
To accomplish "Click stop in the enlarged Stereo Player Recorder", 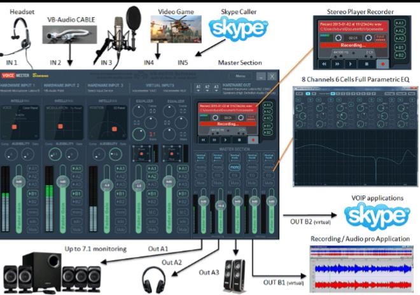I will pos(367,64).
